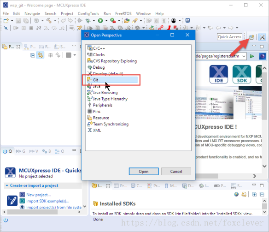Open the Navigate menu
This screenshot has width=269, height=232.
pos(32,13)
